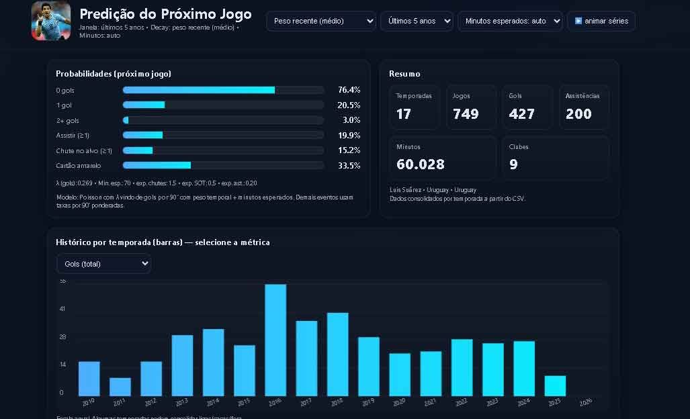Click the 0 gols probability bar
Screen dimensions: 690x419
pos(224,90)
